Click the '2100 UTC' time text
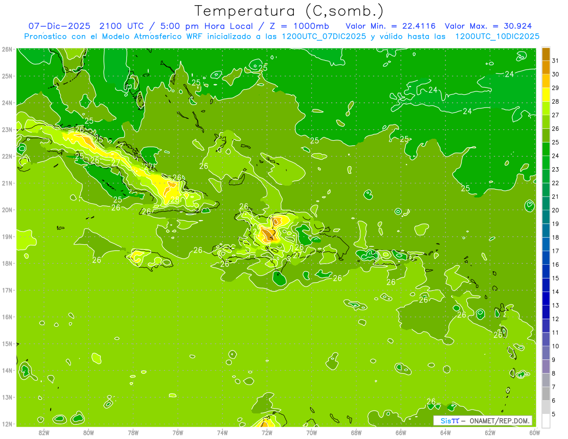Image resolution: width=568 pixels, height=439 pixels. 122,26
